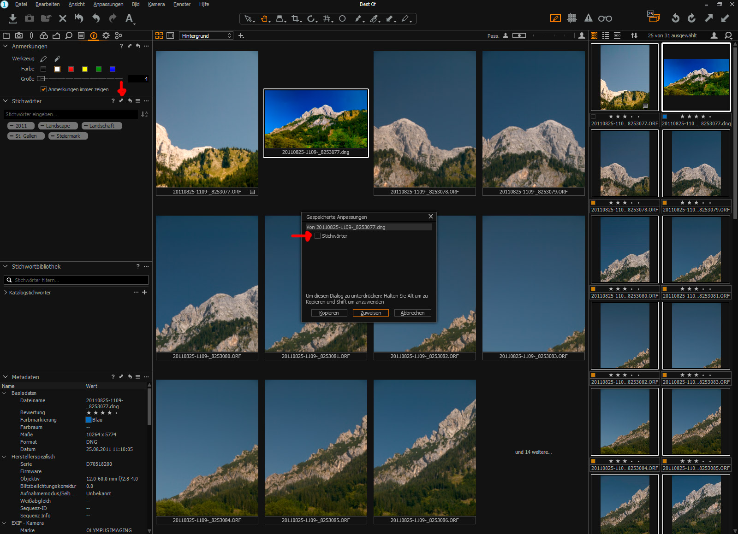This screenshot has width=738, height=534.
Task: Collapse the Stichwortbibliothek panel
Action: pos(6,266)
